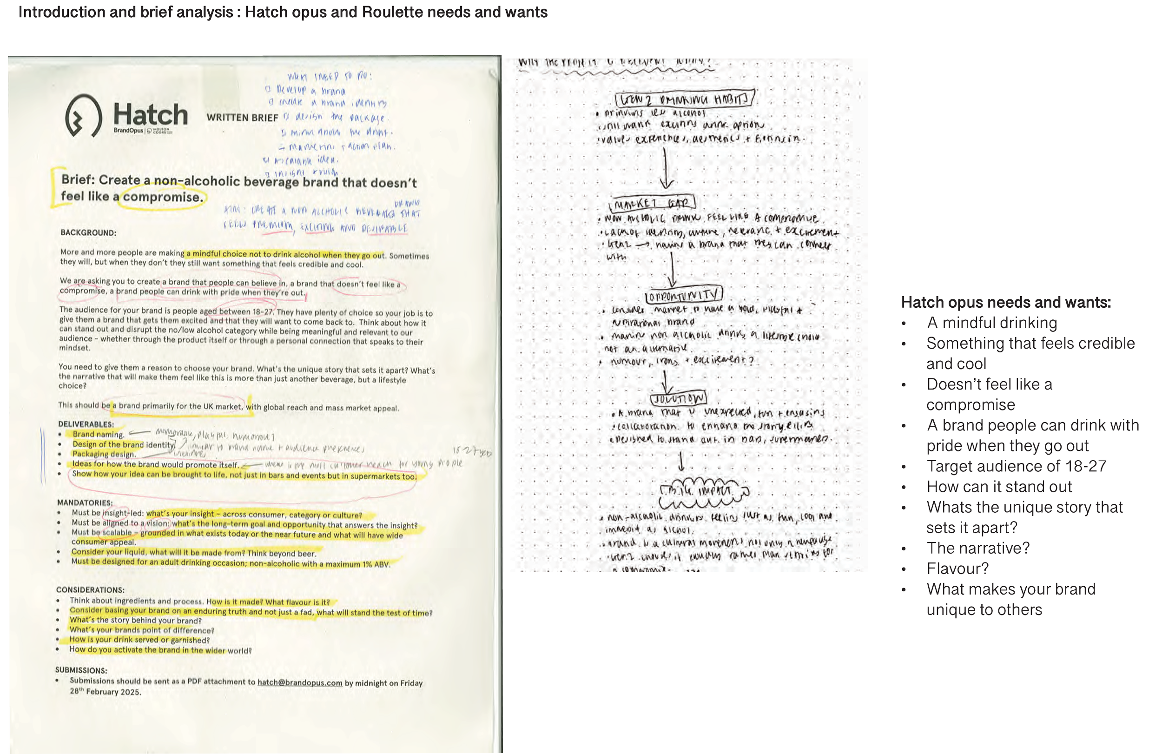Image resolution: width=1162 pixels, height=754 pixels.
Task: Tick the handwritten 'Create a brand identity' checkbox
Action: tap(271, 102)
